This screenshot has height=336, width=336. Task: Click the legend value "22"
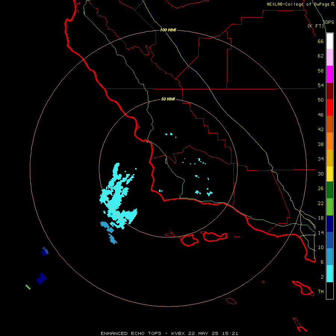pyautogui.click(x=321, y=203)
